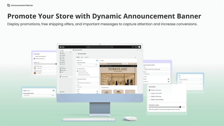This screenshot has height=126, width=224.
Task: Click the notification bell in Shopify top bar
Action: (x=133, y=47)
